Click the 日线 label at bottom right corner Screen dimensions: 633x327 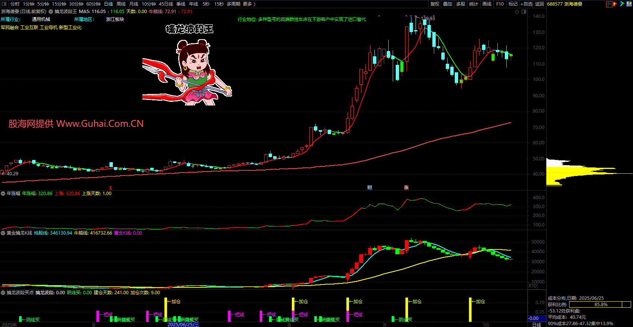click(x=537, y=325)
